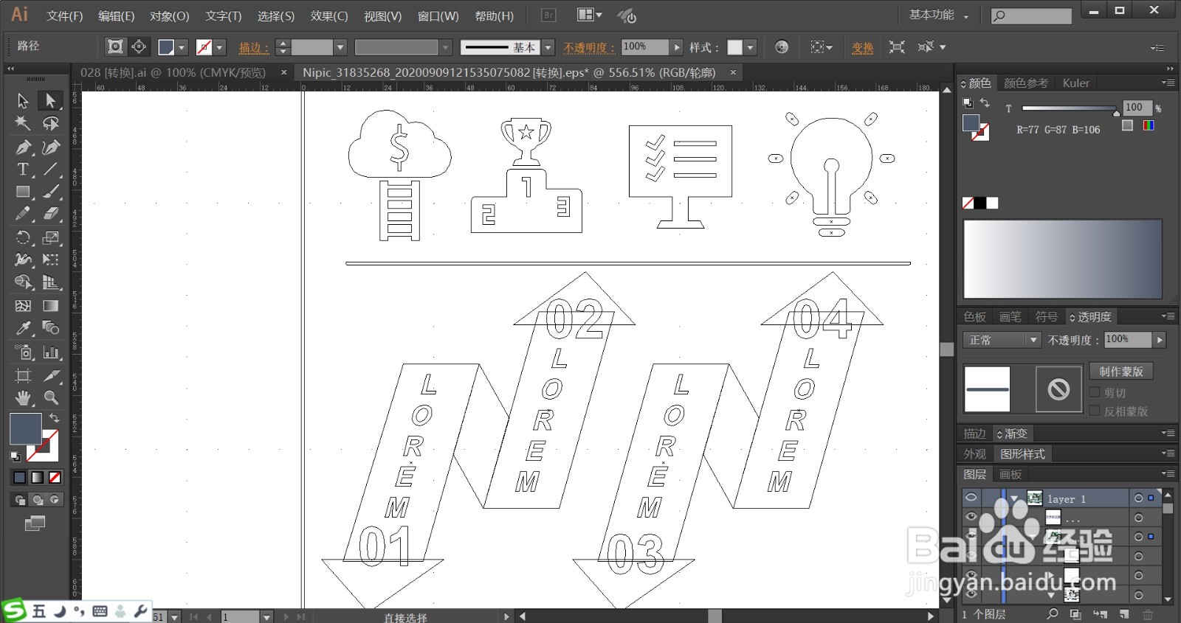Open the fill color dropdown in control bar

coord(182,47)
